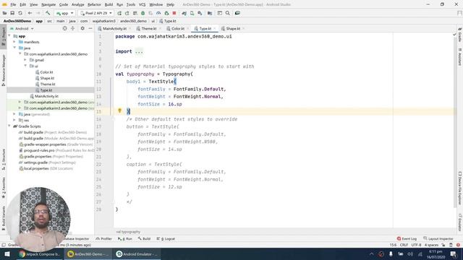This screenshot has height=260, width=463.
Task: Switch to the MainActivity.kt tab
Action: point(114,29)
